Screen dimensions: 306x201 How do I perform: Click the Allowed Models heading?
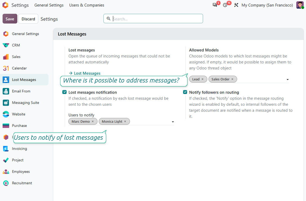[204, 50]
